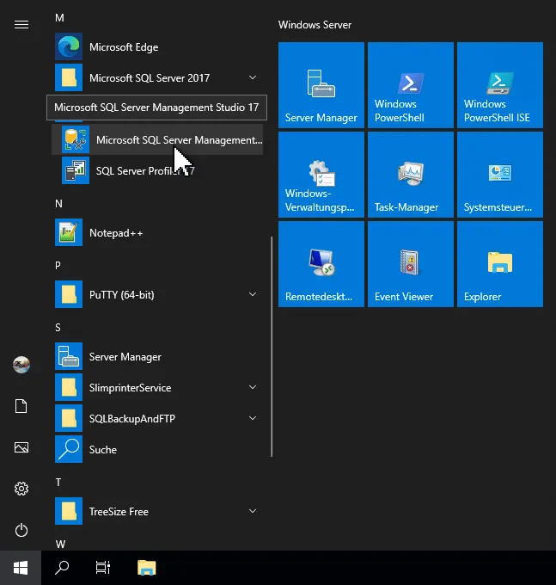
Task: Open Settings gear in Start menu
Action: [x=21, y=489]
